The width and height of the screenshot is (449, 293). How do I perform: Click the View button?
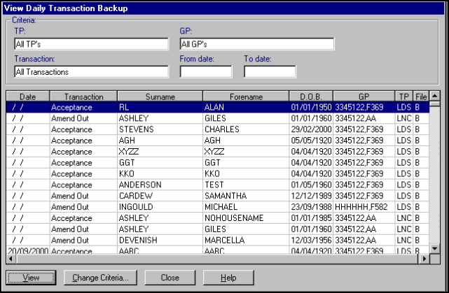30,278
